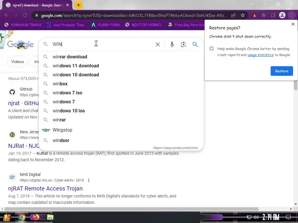Image resolution: width=298 pixels, height=223 pixels.
Task: Open volume control in system tray
Action: [256, 217]
